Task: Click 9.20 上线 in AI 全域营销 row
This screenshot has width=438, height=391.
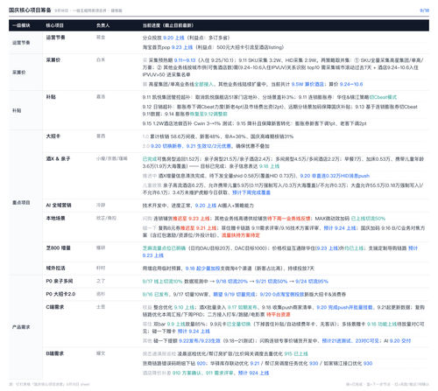Action: (x=206, y=206)
